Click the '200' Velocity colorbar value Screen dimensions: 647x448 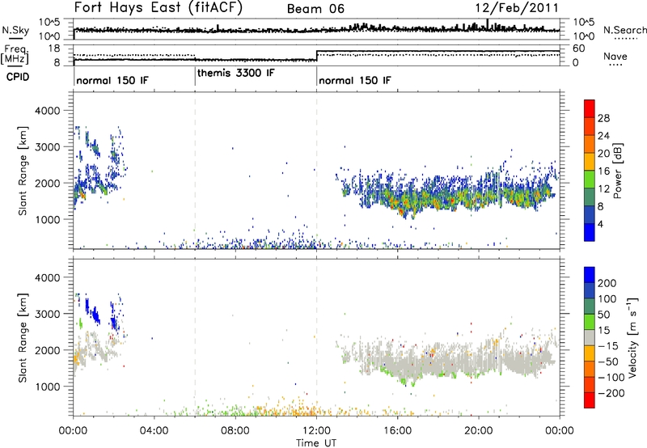[x=607, y=283]
